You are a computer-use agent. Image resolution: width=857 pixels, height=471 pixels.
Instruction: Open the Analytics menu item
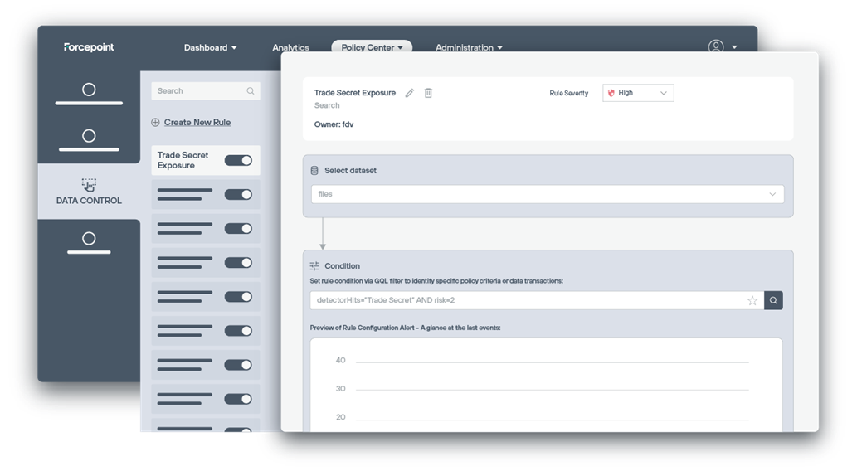click(x=290, y=48)
